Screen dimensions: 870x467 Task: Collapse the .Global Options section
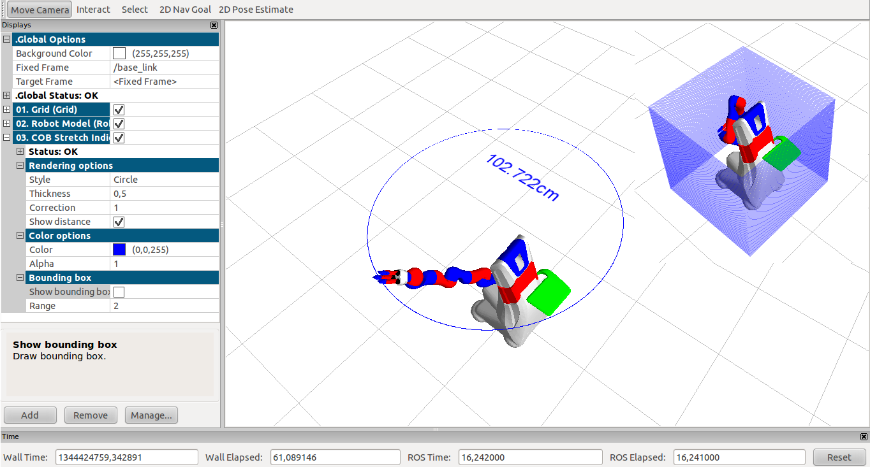pyautogui.click(x=6, y=40)
